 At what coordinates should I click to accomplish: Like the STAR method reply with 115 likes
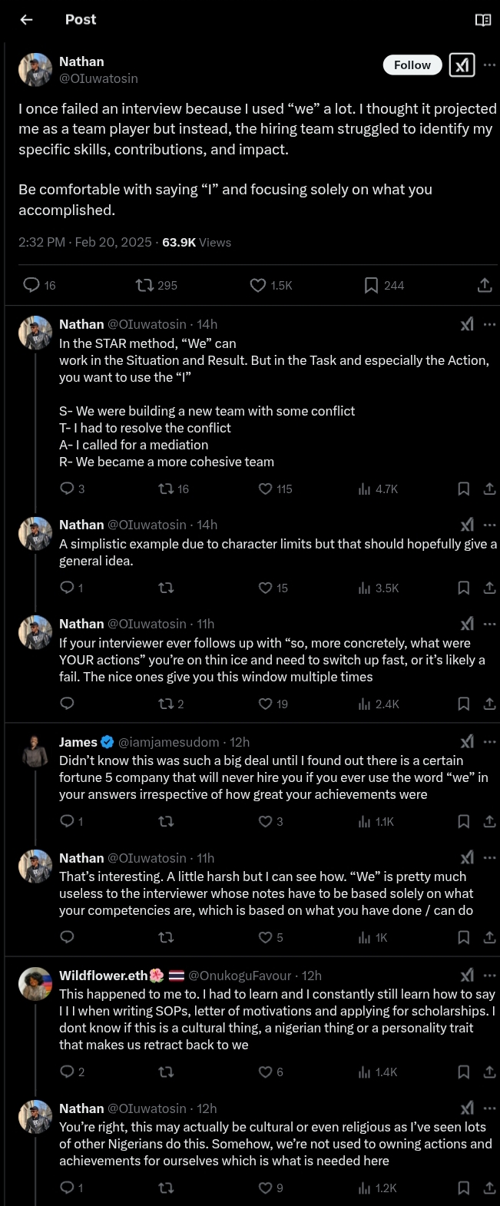(x=266, y=489)
